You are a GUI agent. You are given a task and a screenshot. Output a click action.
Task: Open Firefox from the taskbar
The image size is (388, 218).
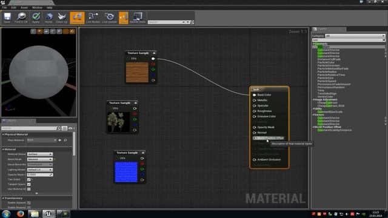pos(20,214)
